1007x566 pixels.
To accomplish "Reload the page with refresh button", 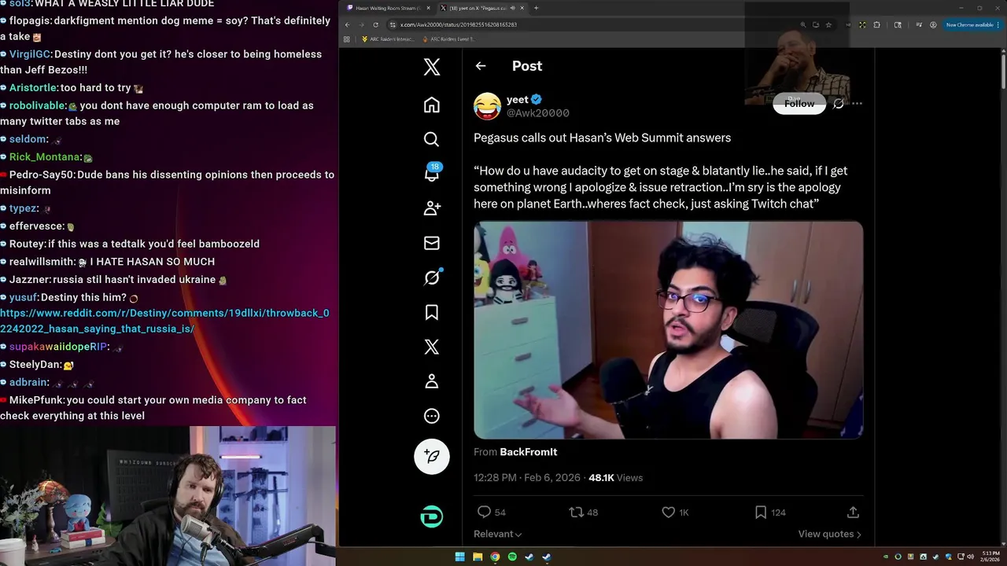I will click(x=375, y=24).
